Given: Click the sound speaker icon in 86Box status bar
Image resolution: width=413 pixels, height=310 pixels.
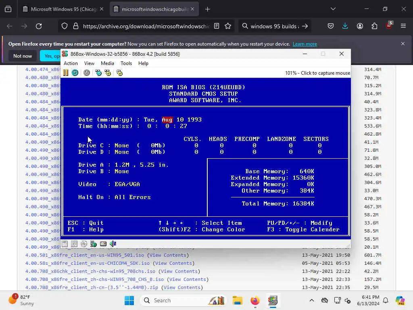Looking at the screenshot, I should pos(113,244).
